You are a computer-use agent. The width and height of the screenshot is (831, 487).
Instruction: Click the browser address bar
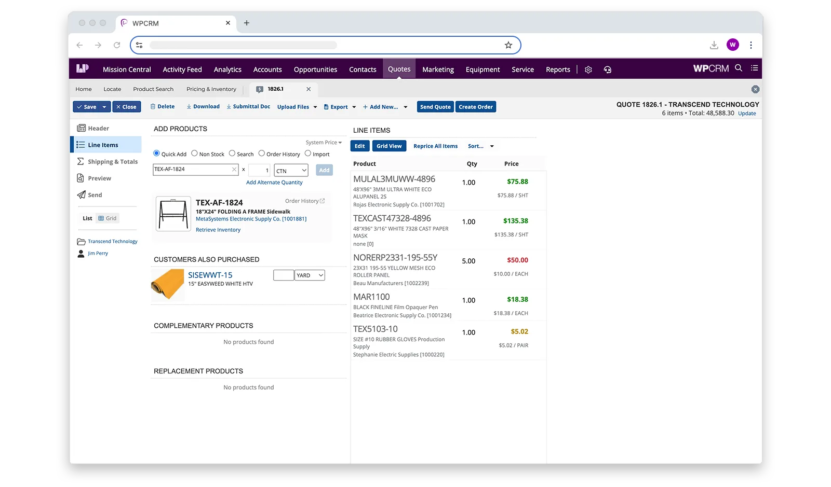click(x=326, y=45)
